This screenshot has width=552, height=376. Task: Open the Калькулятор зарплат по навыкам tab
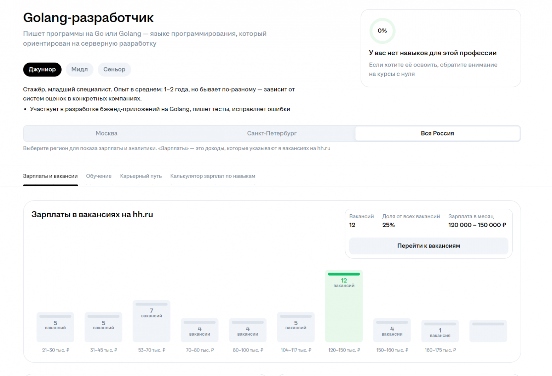pos(212,176)
